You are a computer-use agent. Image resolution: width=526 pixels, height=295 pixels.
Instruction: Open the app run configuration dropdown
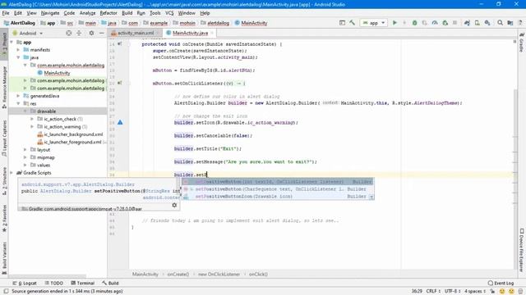tap(374, 23)
